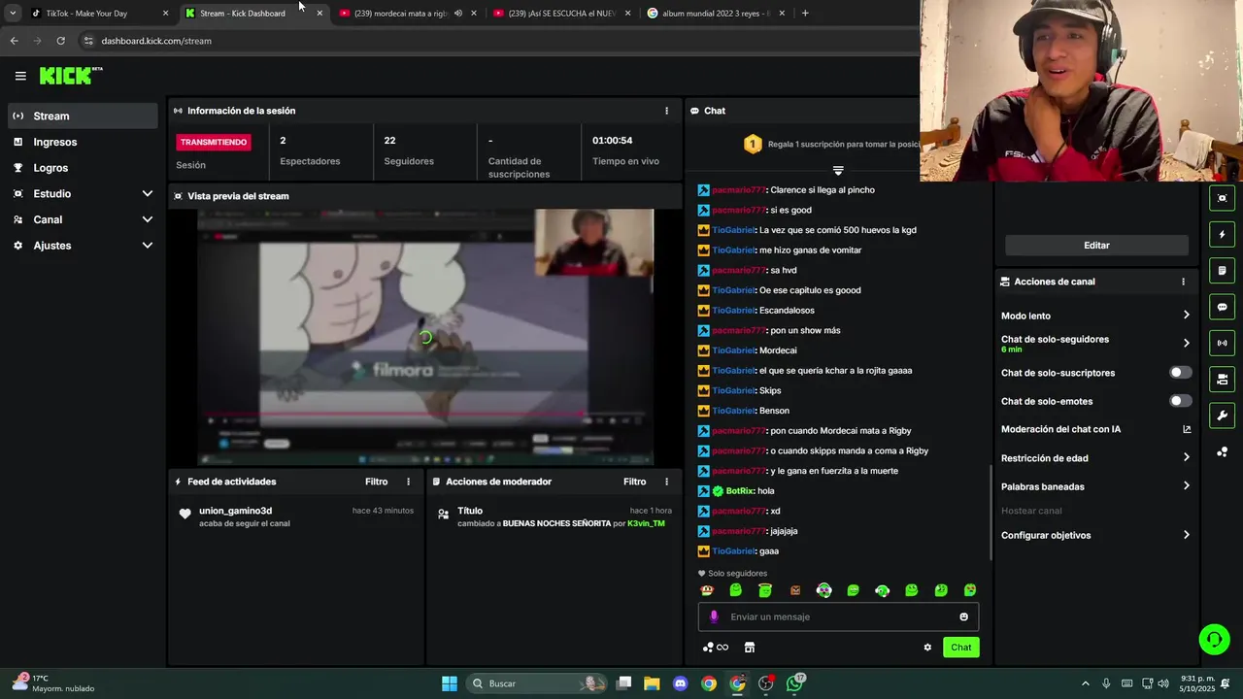Collapse the pinned banner arrow under Chat header
This screenshot has height=699, width=1243.
coord(838,171)
